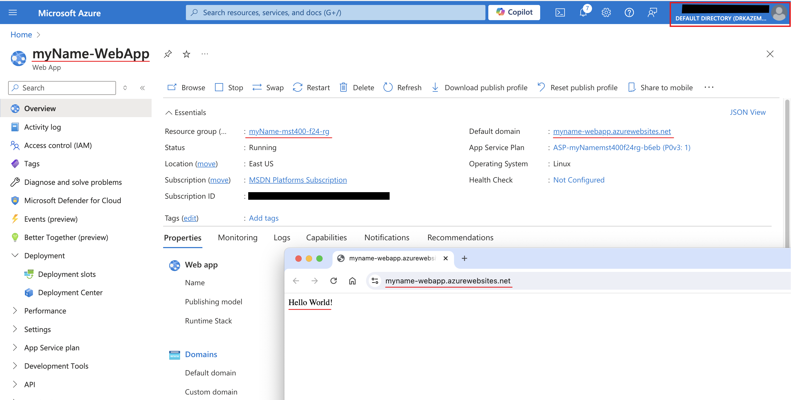
Task: Open the help question mark icon
Action: [x=629, y=13]
